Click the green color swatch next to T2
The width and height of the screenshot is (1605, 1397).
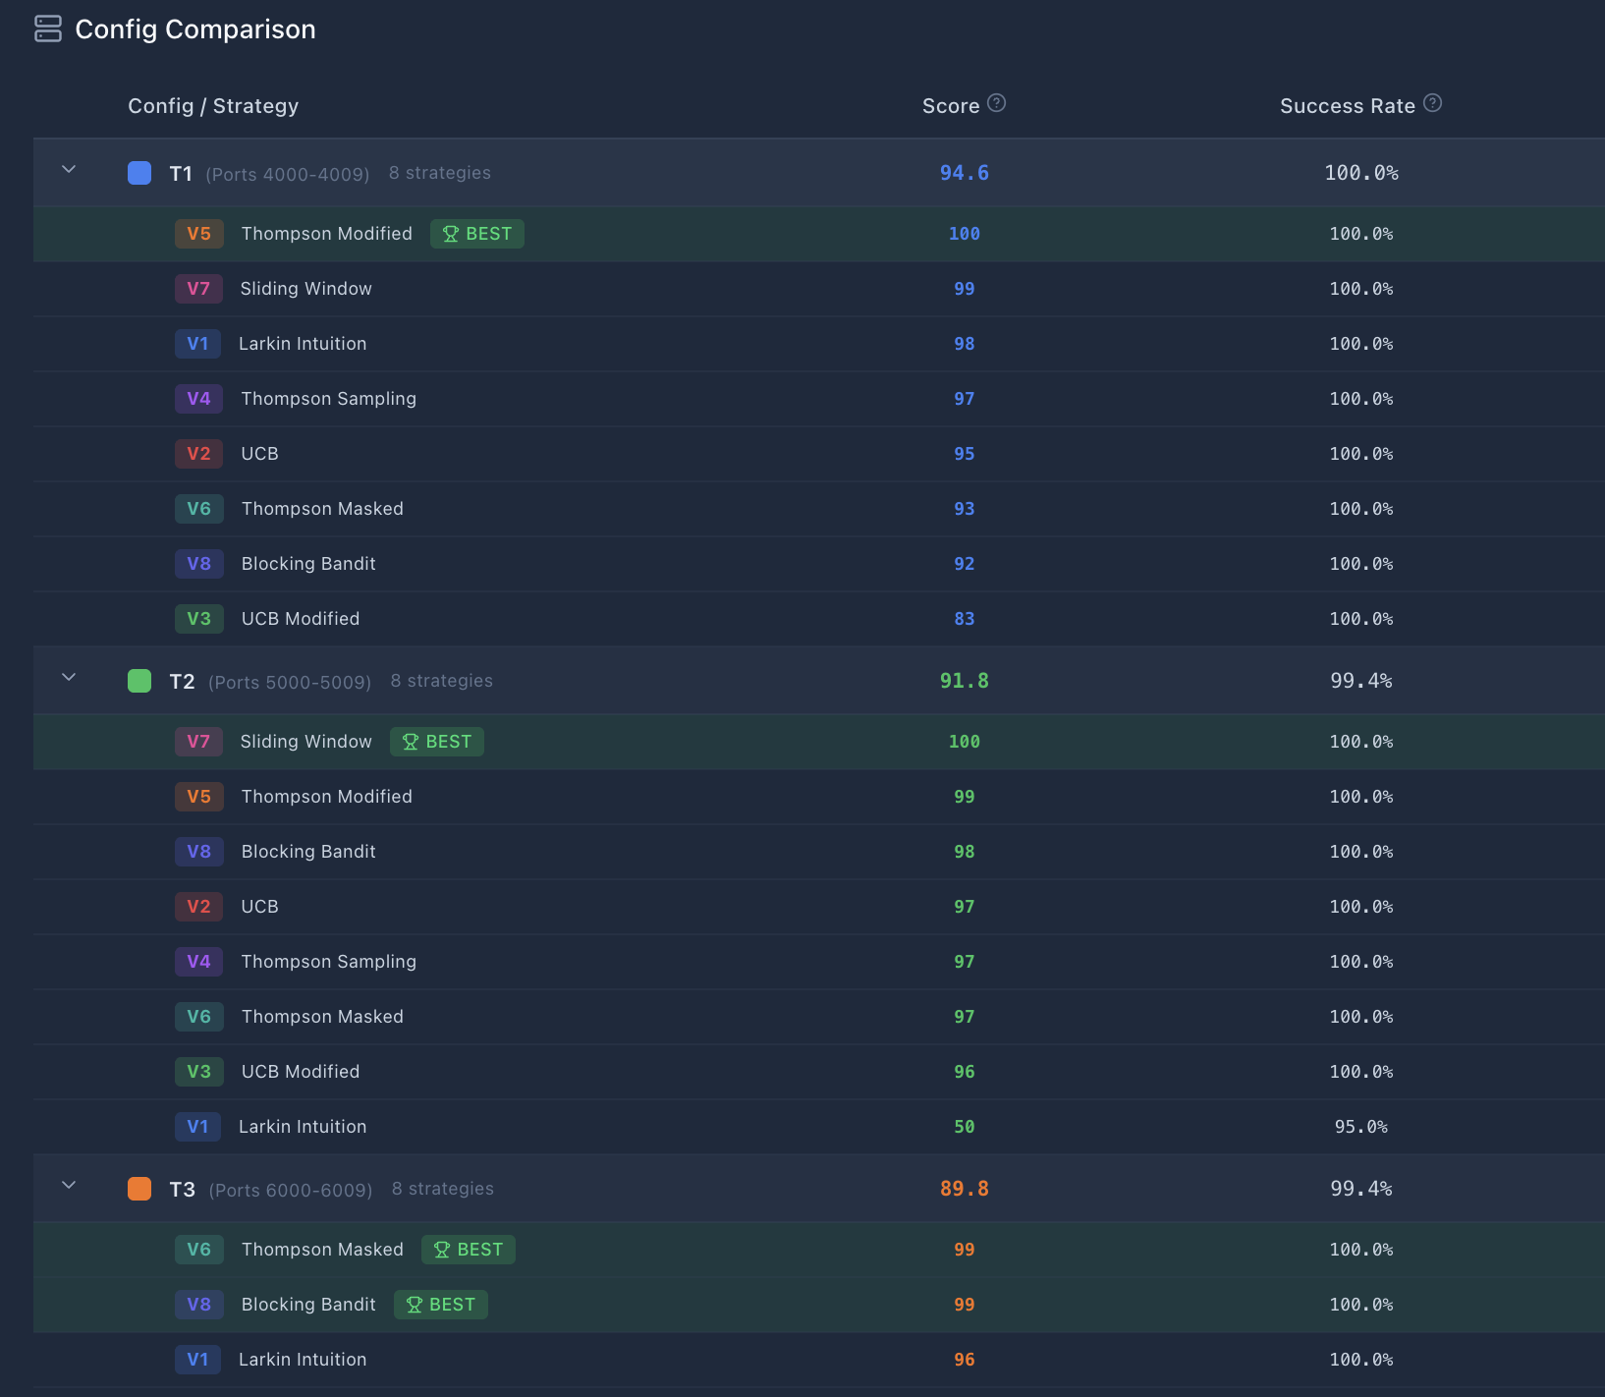tap(138, 680)
